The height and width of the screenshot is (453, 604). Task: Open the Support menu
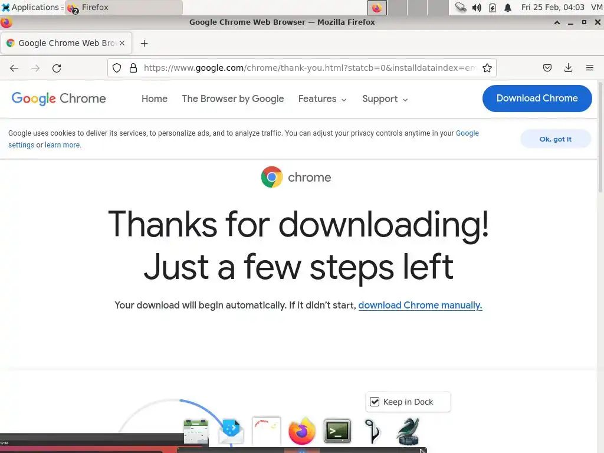(x=385, y=99)
